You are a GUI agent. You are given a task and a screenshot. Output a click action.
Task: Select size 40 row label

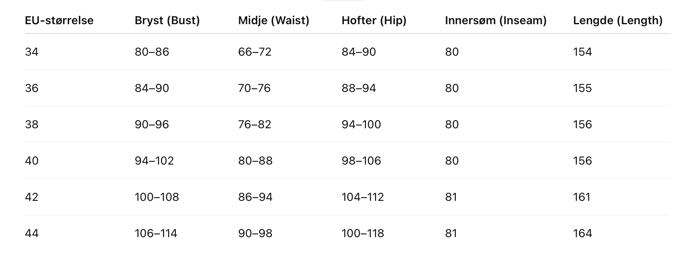(x=32, y=161)
